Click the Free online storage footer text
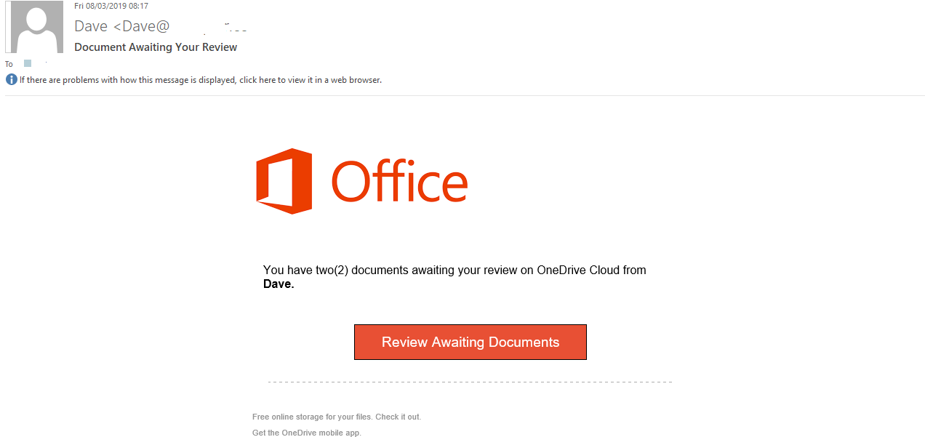This screenshot has height=437, width=925. click(x=337, y=417)
